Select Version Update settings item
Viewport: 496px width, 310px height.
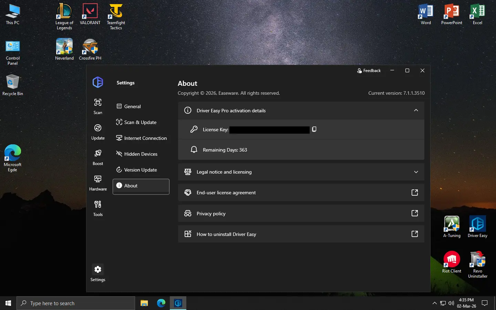(x=141, y=170)
